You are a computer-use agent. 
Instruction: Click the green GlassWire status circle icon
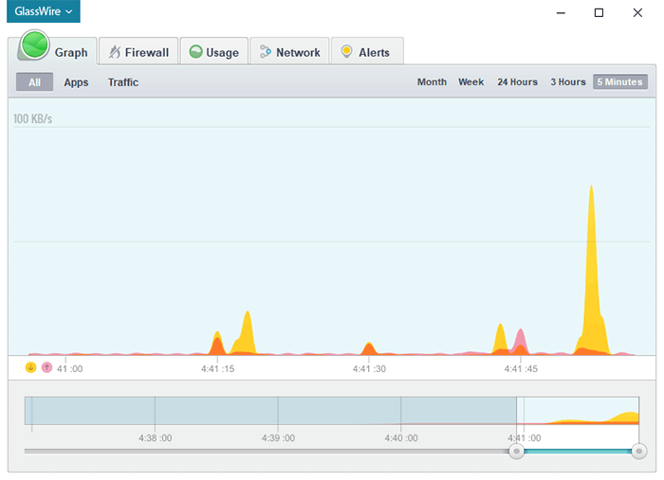coord(35,44)
